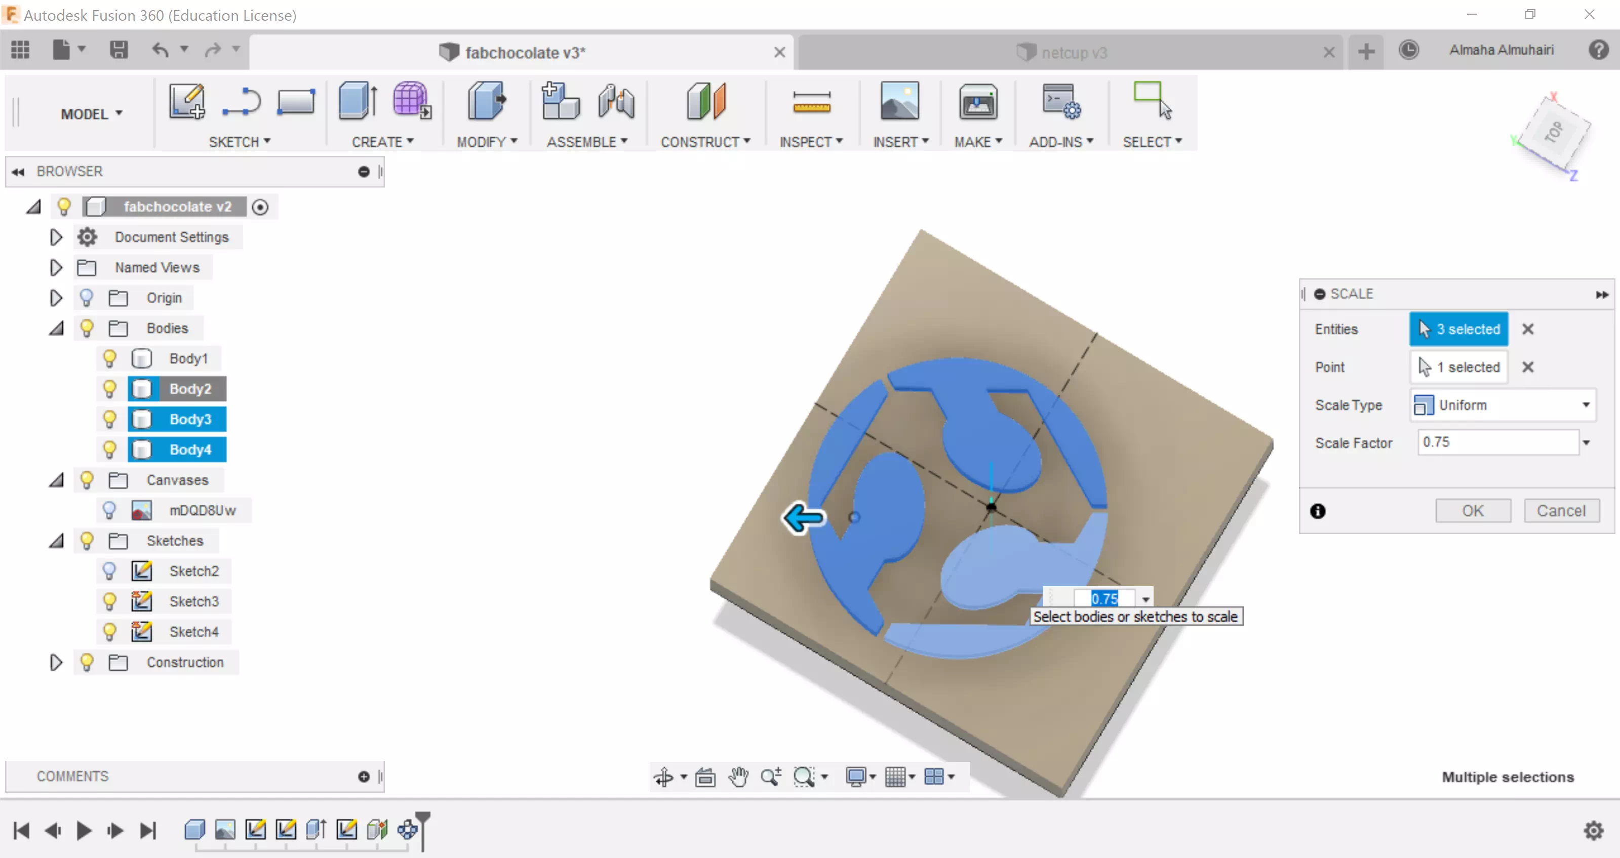Open the Scale Type Uniform dropdown
This screenshot has height=858, width=1620.
coord(1503,405)
